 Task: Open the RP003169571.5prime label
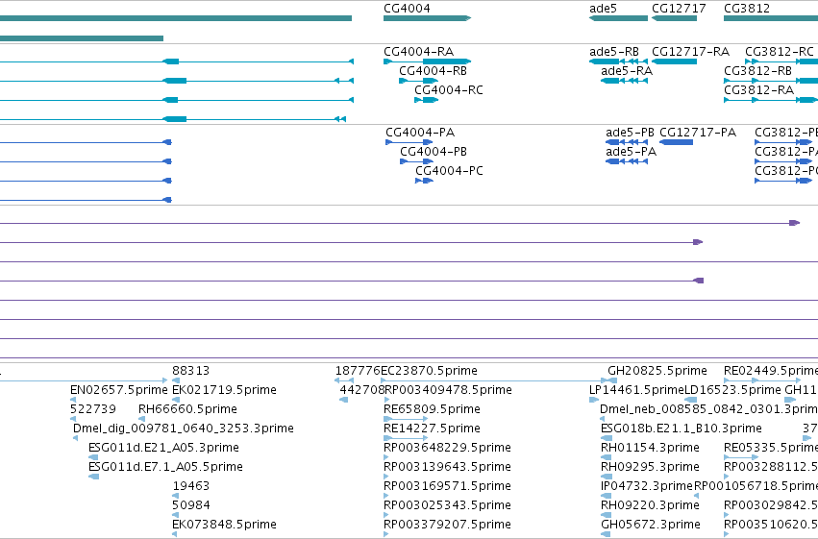[447, 486]
